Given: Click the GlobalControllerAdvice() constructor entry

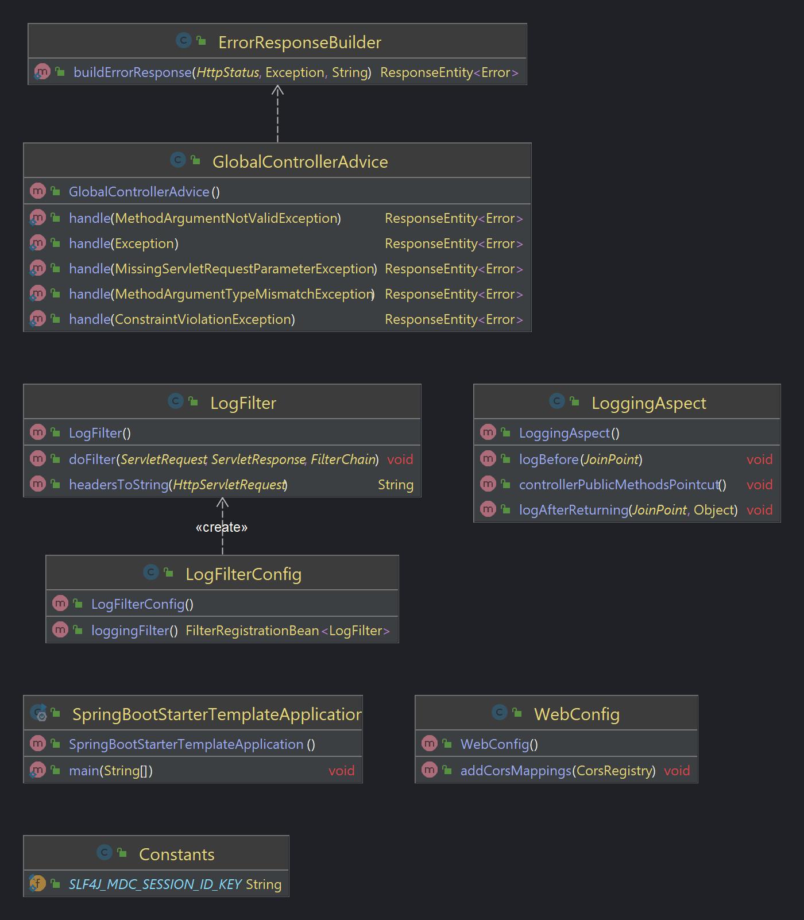Looking at the screenshot, I should pyautogui.click(x=144, y=192).
